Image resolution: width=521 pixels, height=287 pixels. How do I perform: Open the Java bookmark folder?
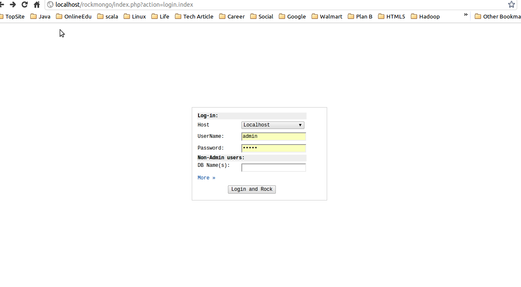point(40,16)
